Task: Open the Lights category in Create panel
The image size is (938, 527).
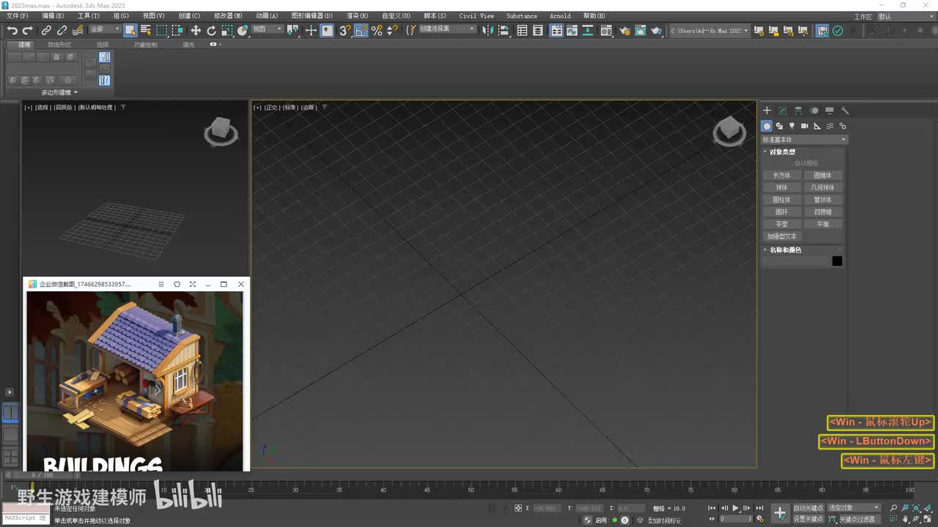Action: (x=791, y=126)
